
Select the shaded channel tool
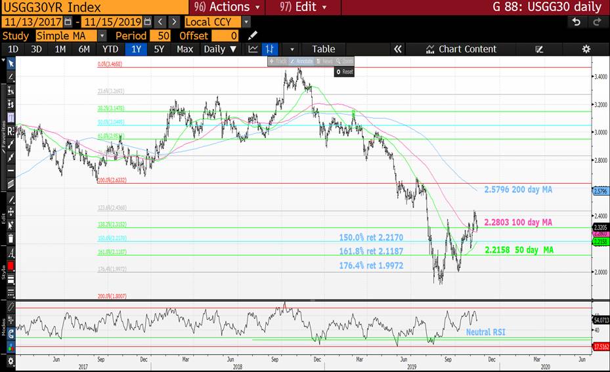click(11, 184)
